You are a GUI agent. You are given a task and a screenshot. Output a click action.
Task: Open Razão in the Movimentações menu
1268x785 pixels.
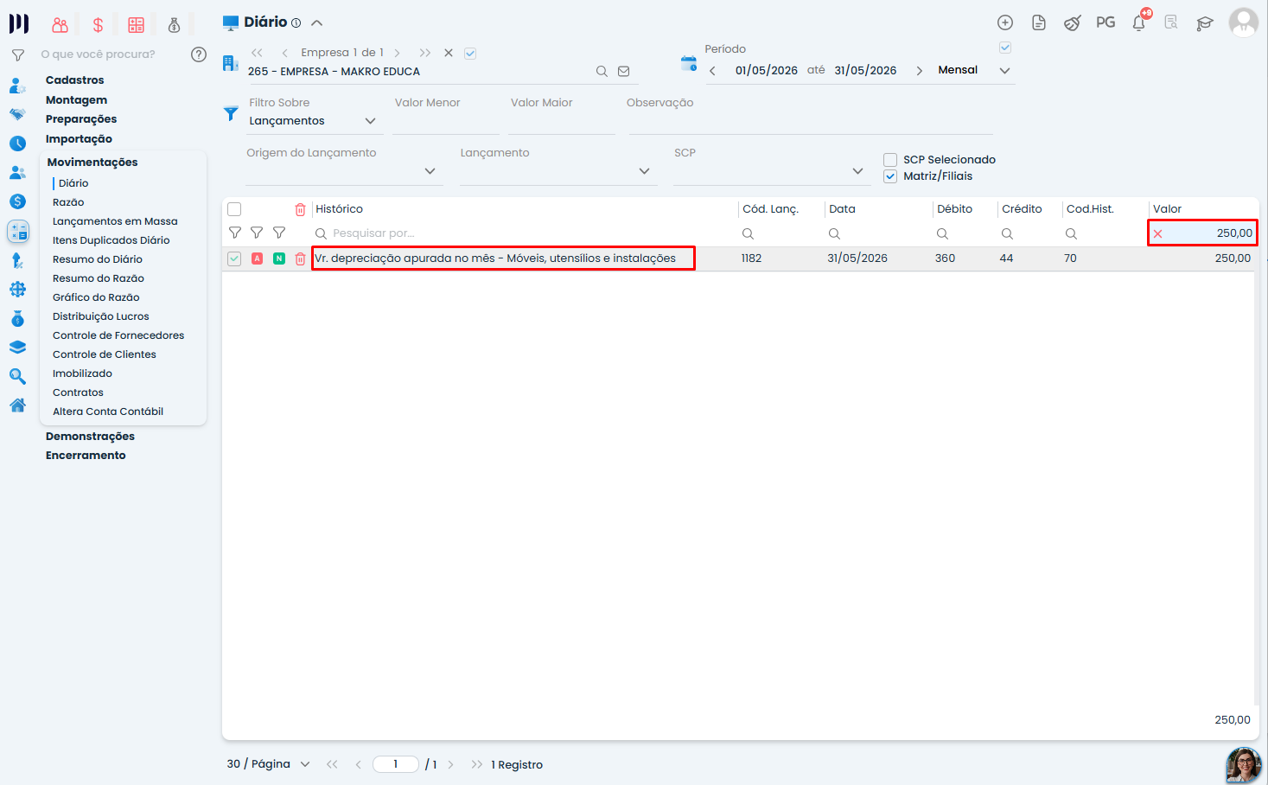(68, 202)
